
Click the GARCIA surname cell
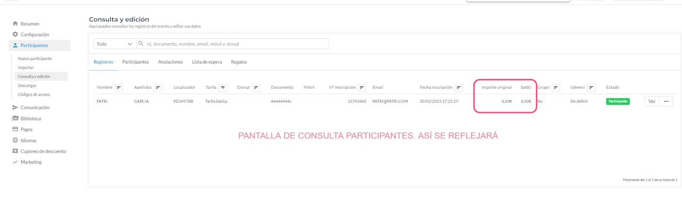point(141,102)
